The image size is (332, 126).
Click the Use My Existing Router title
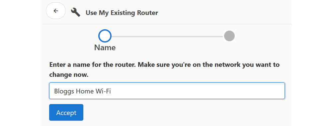pos(122,13)
